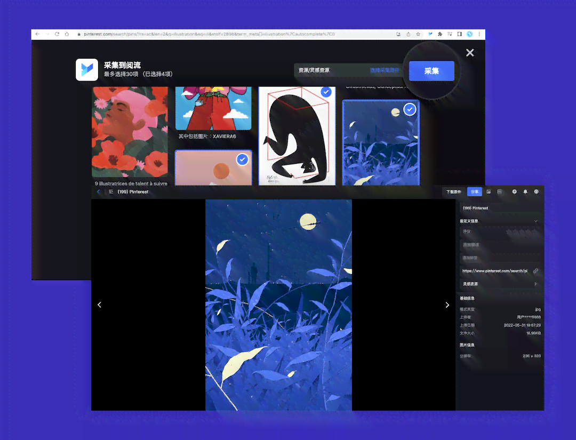
Task: Show the previous image with left arrow
Action: 99,305
